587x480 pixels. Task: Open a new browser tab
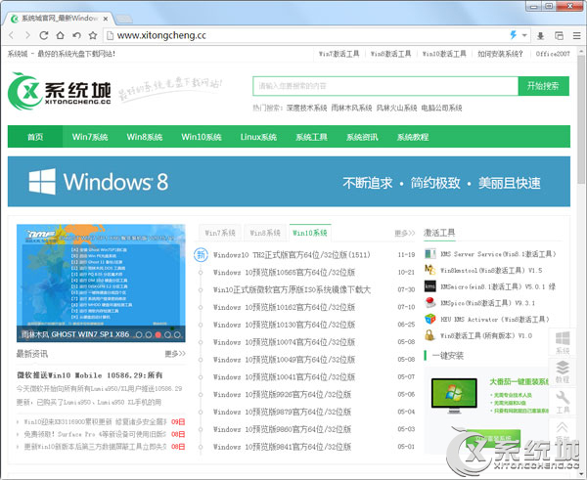point(123,19)
